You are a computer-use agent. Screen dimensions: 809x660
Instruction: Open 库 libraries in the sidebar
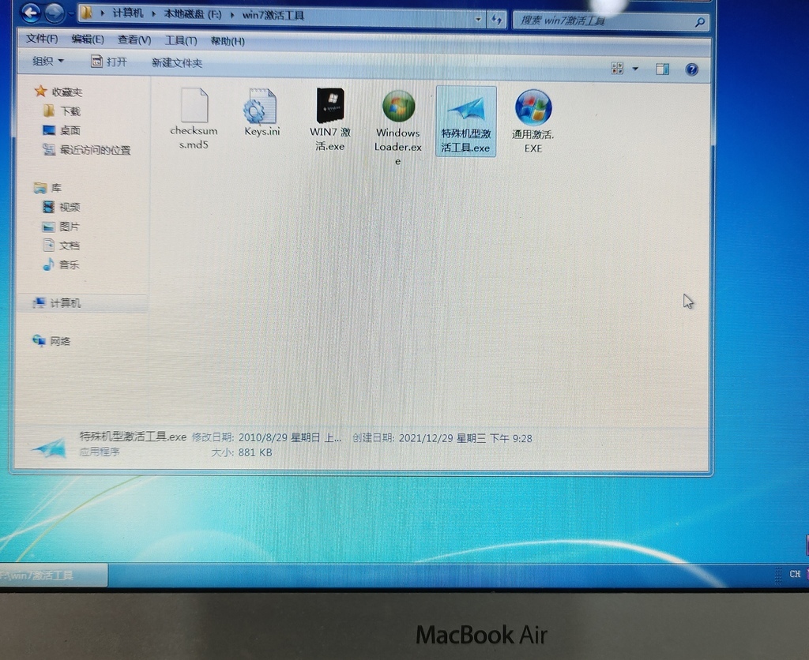[x=48, y=188]
